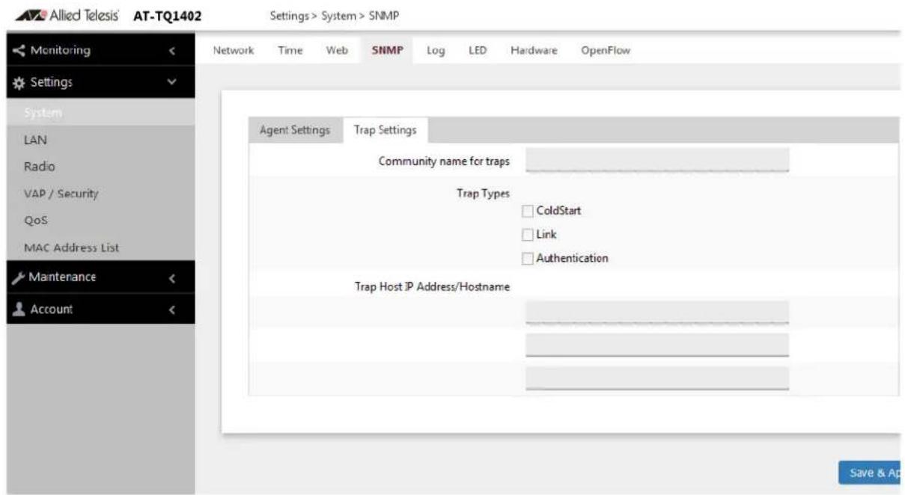Open the LED tab
The height and width of the screenshot is (495, 905).
pyautogui.click(x=478, y=51)
